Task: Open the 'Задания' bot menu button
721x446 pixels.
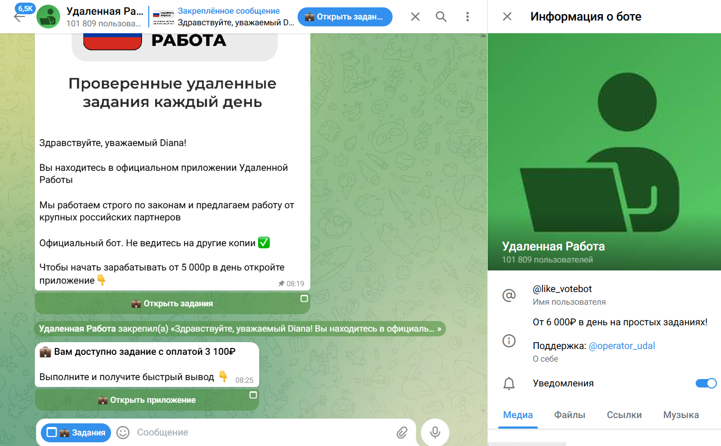Action: [x=76, y=433]
